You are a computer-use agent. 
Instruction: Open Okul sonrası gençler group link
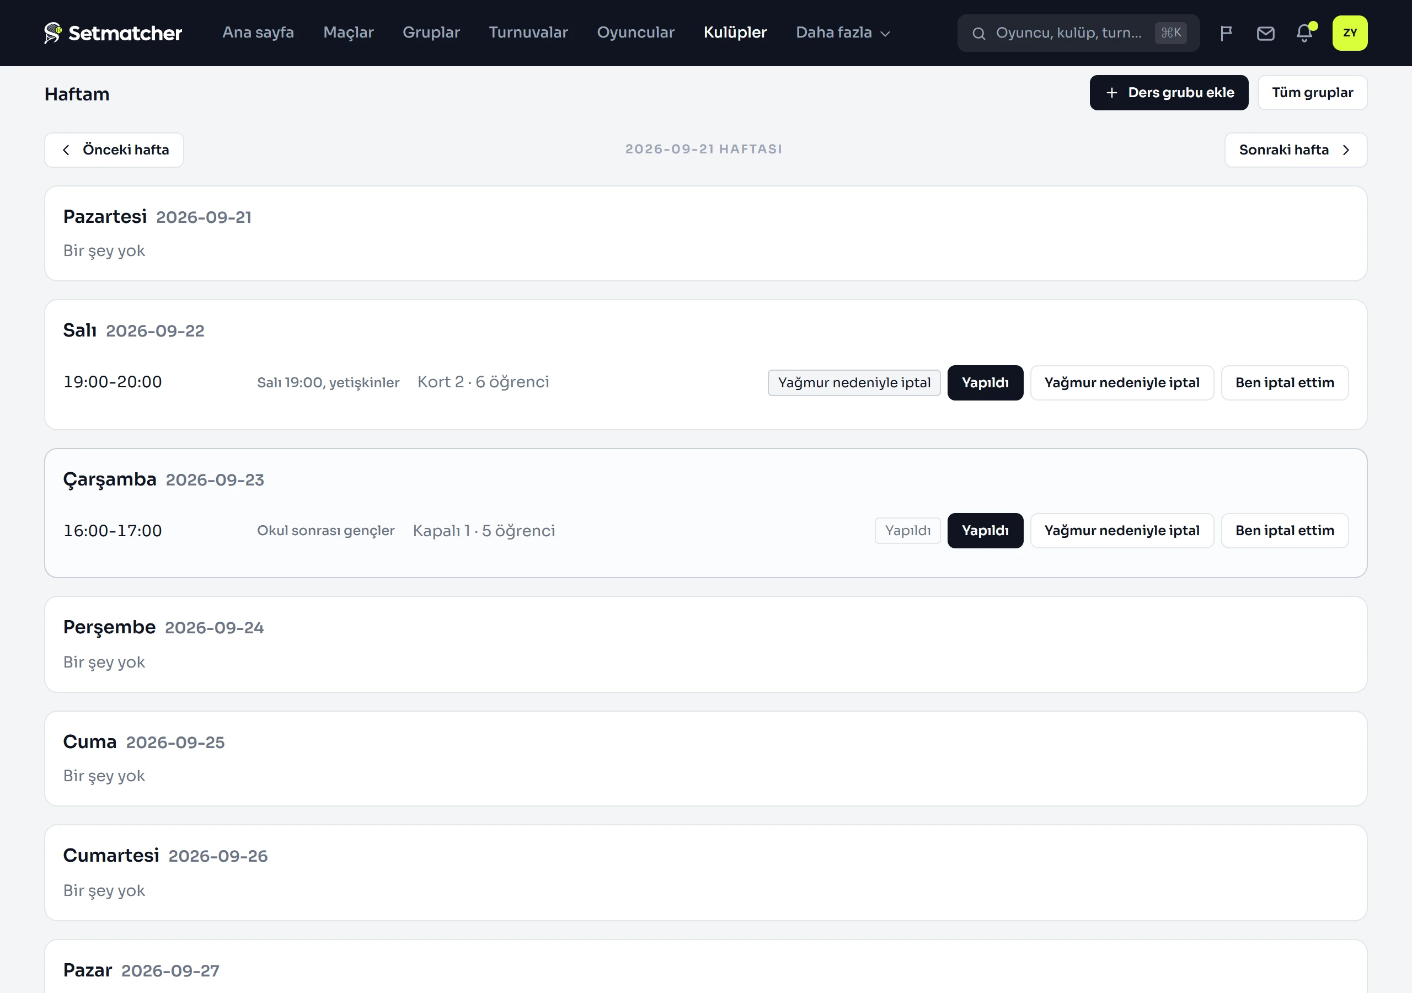[x=326, y=530]
